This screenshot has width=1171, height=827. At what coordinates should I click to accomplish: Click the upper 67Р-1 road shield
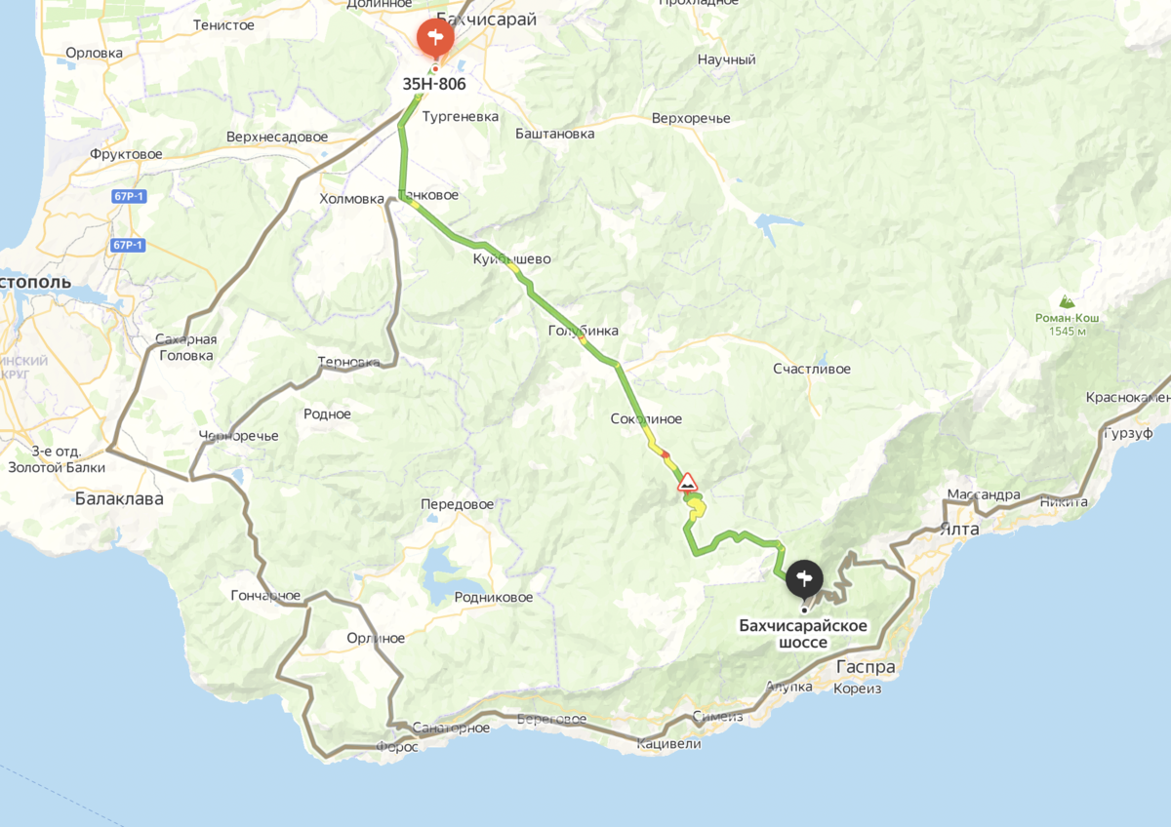[128, 196]
